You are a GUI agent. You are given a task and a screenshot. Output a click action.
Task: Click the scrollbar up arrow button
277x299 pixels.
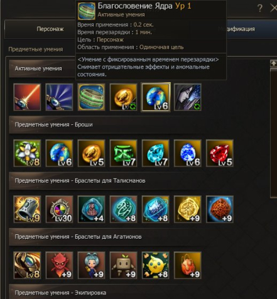coord(273,63)
